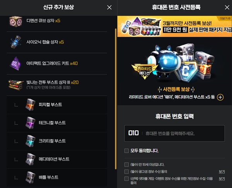Select the orange 피지컬 부스트 icon
The width and height of the screenshot is (232, 188).
coord(31,104)
